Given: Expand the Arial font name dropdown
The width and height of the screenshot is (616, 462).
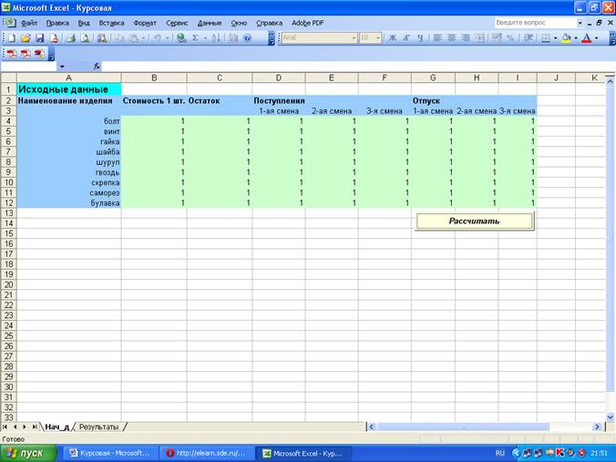Looking at the screenshot, I should 354,38.
